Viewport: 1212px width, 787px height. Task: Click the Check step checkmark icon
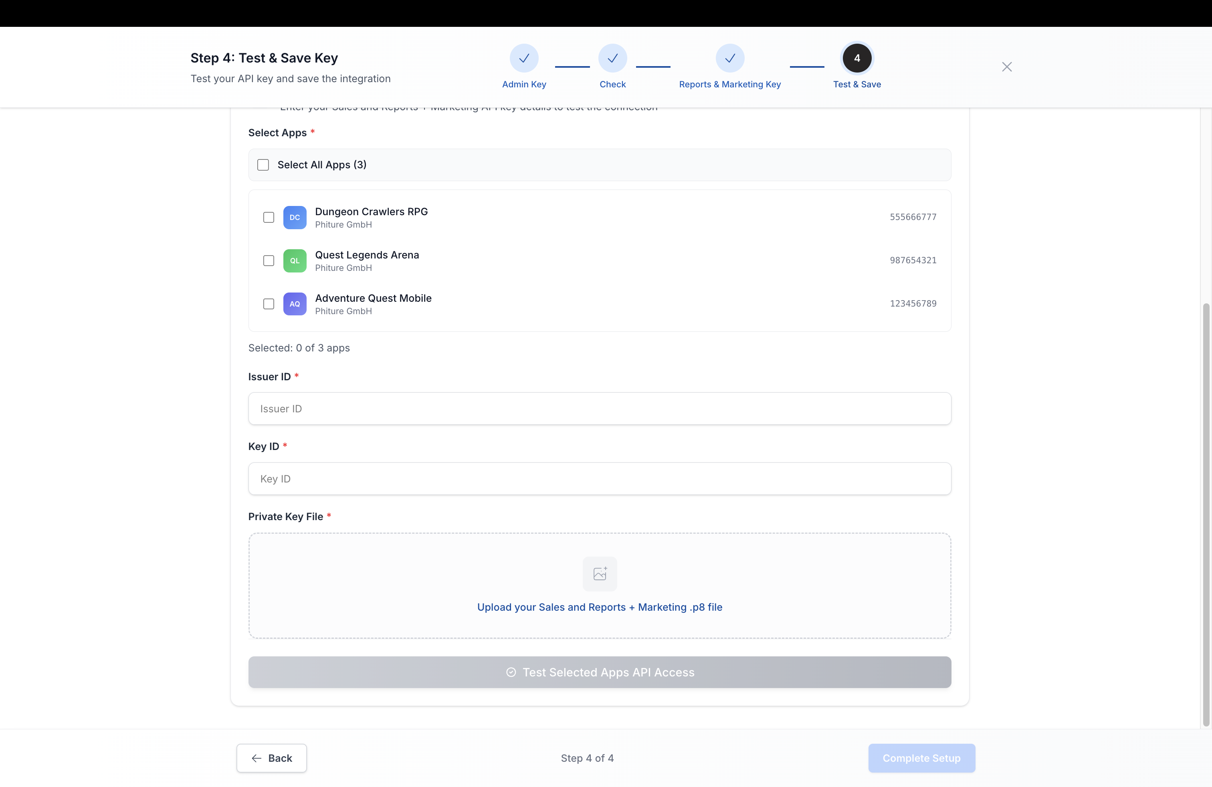pyautogui.click(x=613, y=58)
